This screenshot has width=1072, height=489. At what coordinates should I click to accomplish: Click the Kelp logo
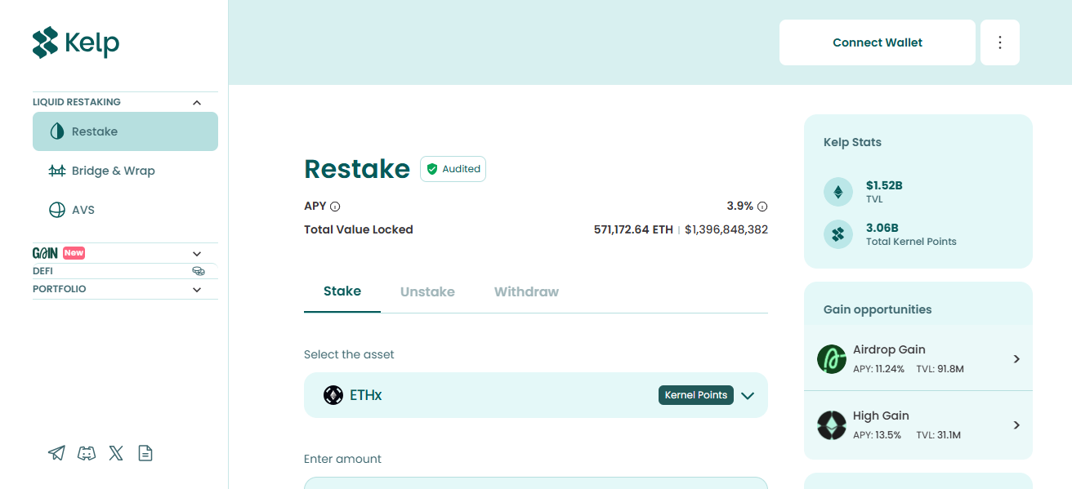76,42
